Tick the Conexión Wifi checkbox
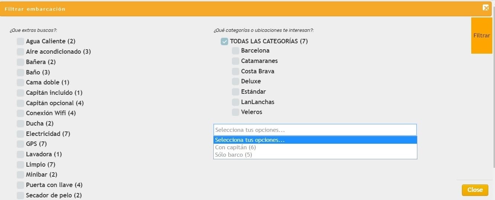 click(x=20, y=113)
